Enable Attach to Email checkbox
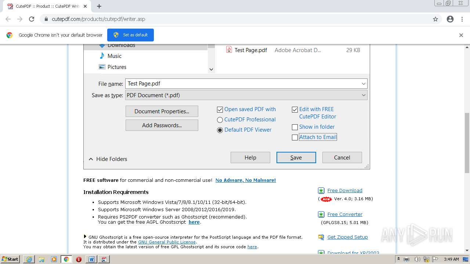 tap(295, 137)
